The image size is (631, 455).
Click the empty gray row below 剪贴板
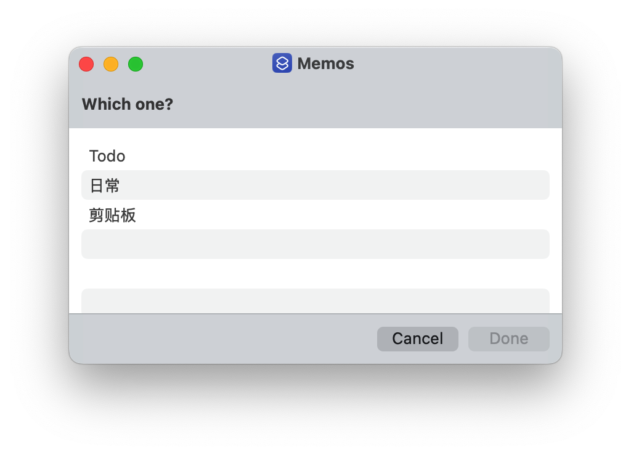(x=315, y=244)
